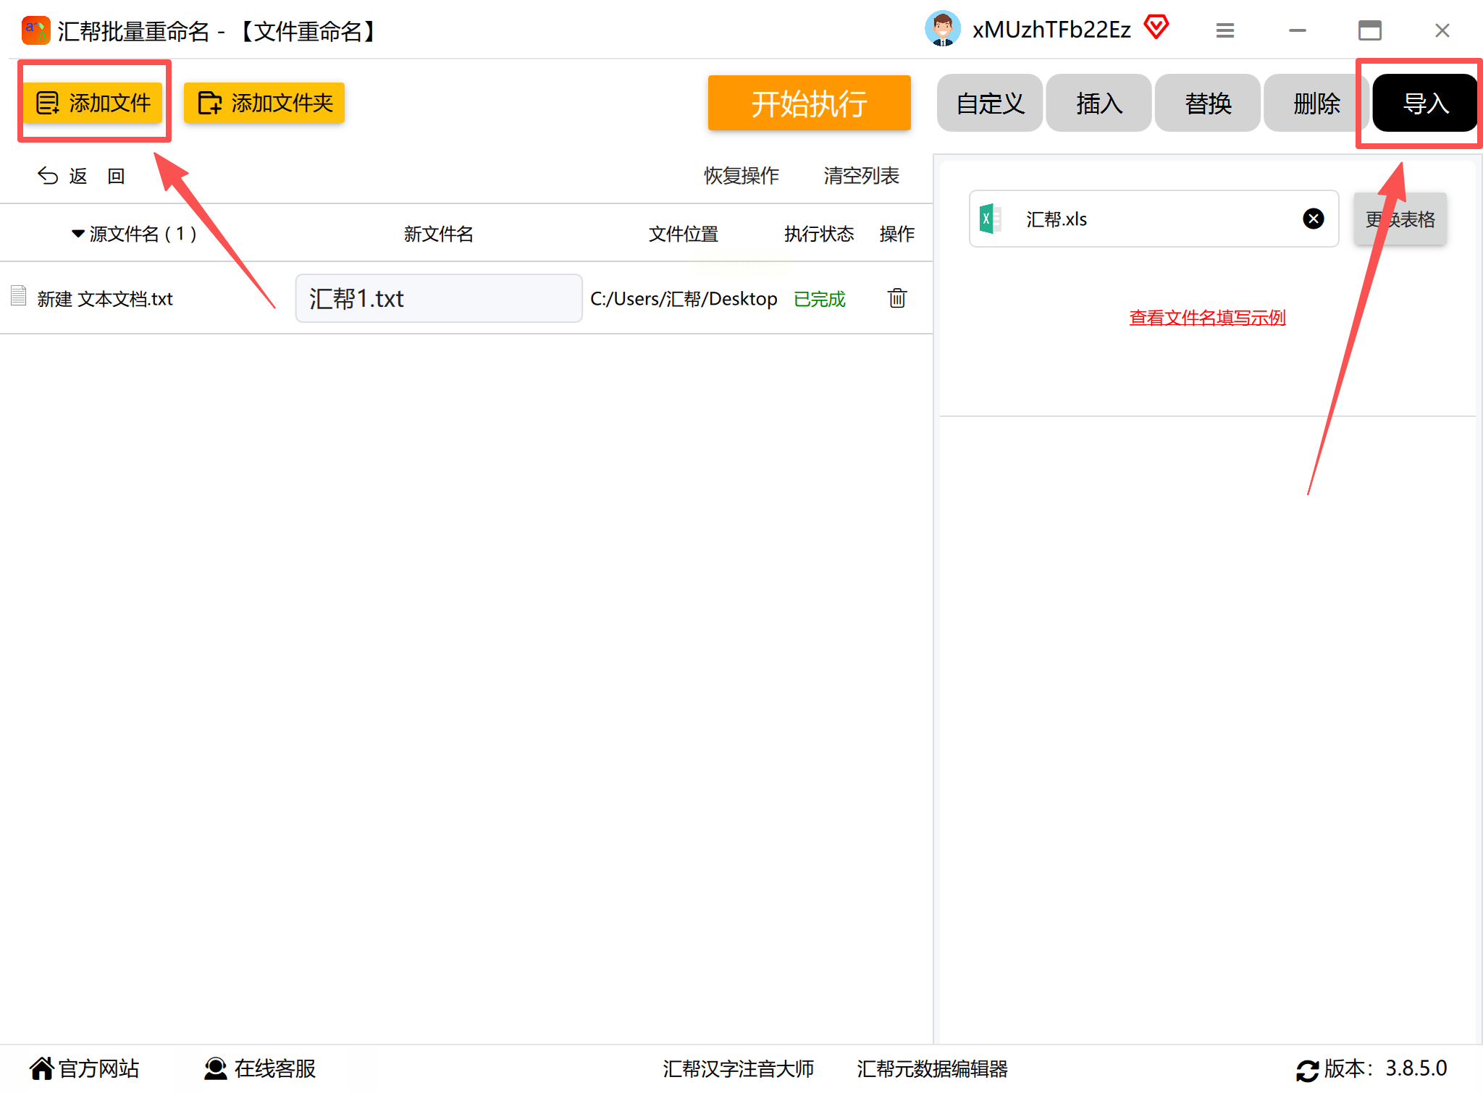Click 清空列表 to clear list
1483x1093 pixels.
[x=860, y=175]
